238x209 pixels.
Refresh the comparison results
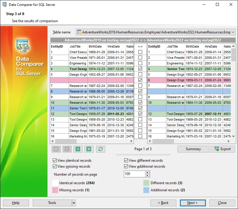[x=101, y=149]
